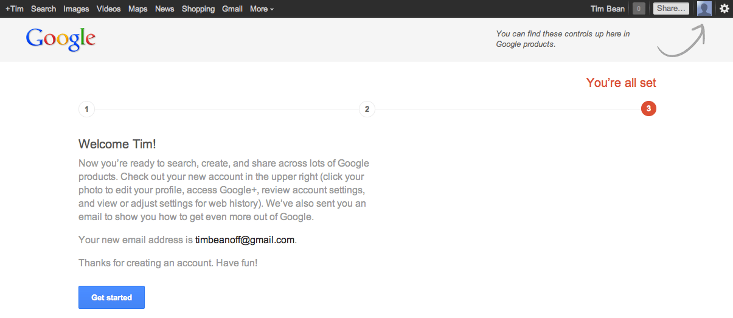The height and width of the screenshot is (318, 733).
Task: Click the red step 3 circle
Action: click(648, 109)
